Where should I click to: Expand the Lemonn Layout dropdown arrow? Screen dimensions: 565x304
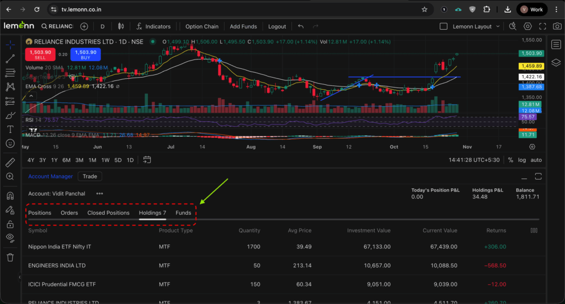pos(498,26)
